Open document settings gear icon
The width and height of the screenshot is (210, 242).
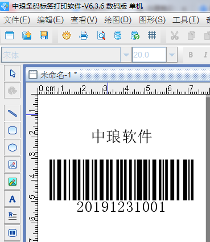coord(67,35)
